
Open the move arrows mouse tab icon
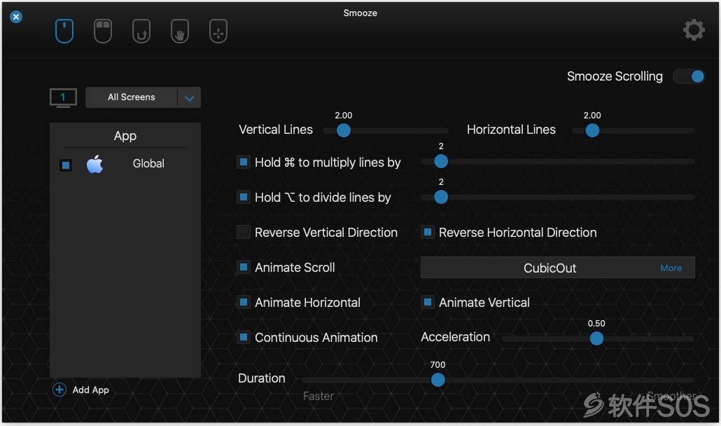(218, 32)
